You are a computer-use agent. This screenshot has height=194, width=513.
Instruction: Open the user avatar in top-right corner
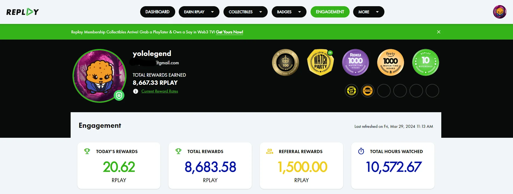click(500, 12)
